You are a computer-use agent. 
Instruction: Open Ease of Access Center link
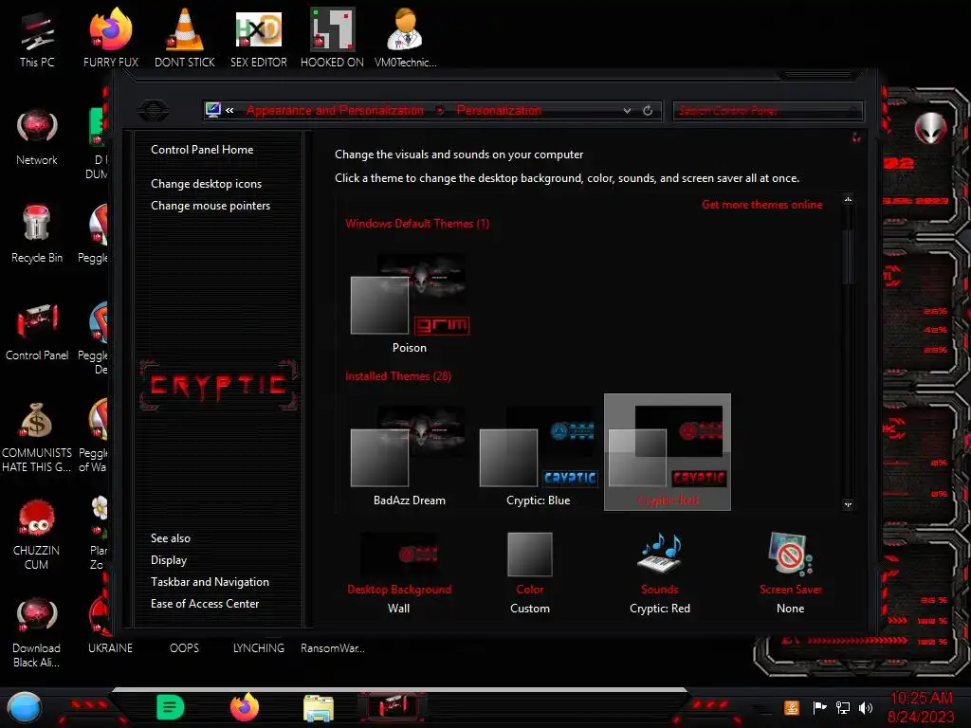[x=205, y=604]
